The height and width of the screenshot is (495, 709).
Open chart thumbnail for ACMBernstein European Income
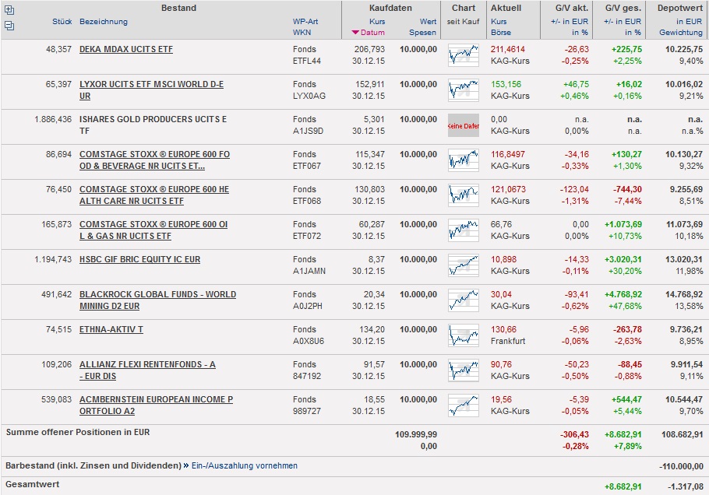coord(464,405)
